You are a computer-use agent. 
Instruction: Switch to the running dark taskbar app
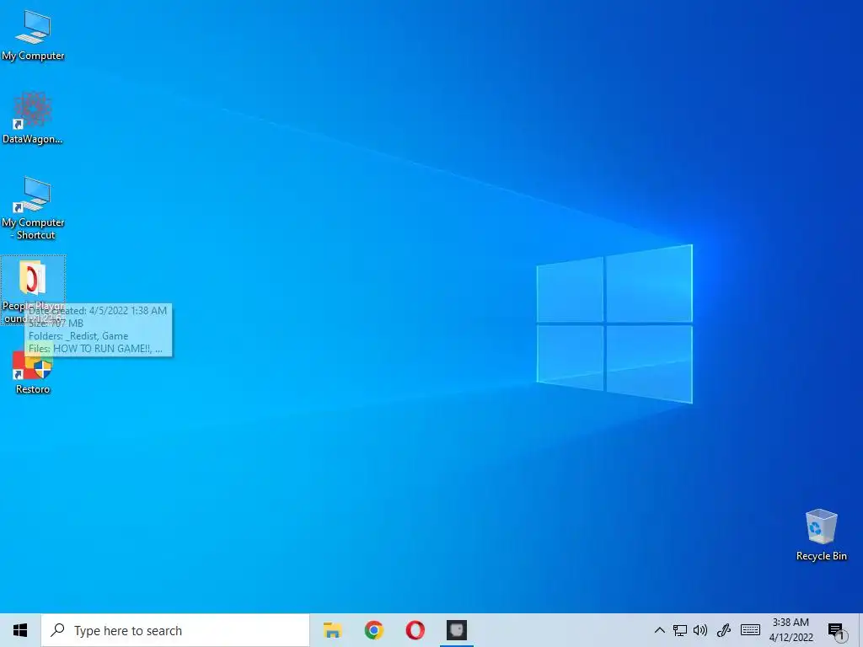click(456, 630)
